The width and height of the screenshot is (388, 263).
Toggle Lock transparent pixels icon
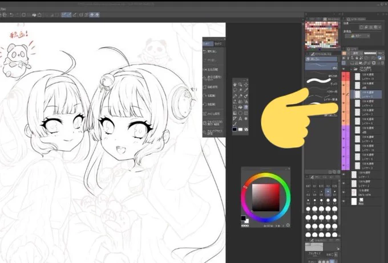[361, 58]
